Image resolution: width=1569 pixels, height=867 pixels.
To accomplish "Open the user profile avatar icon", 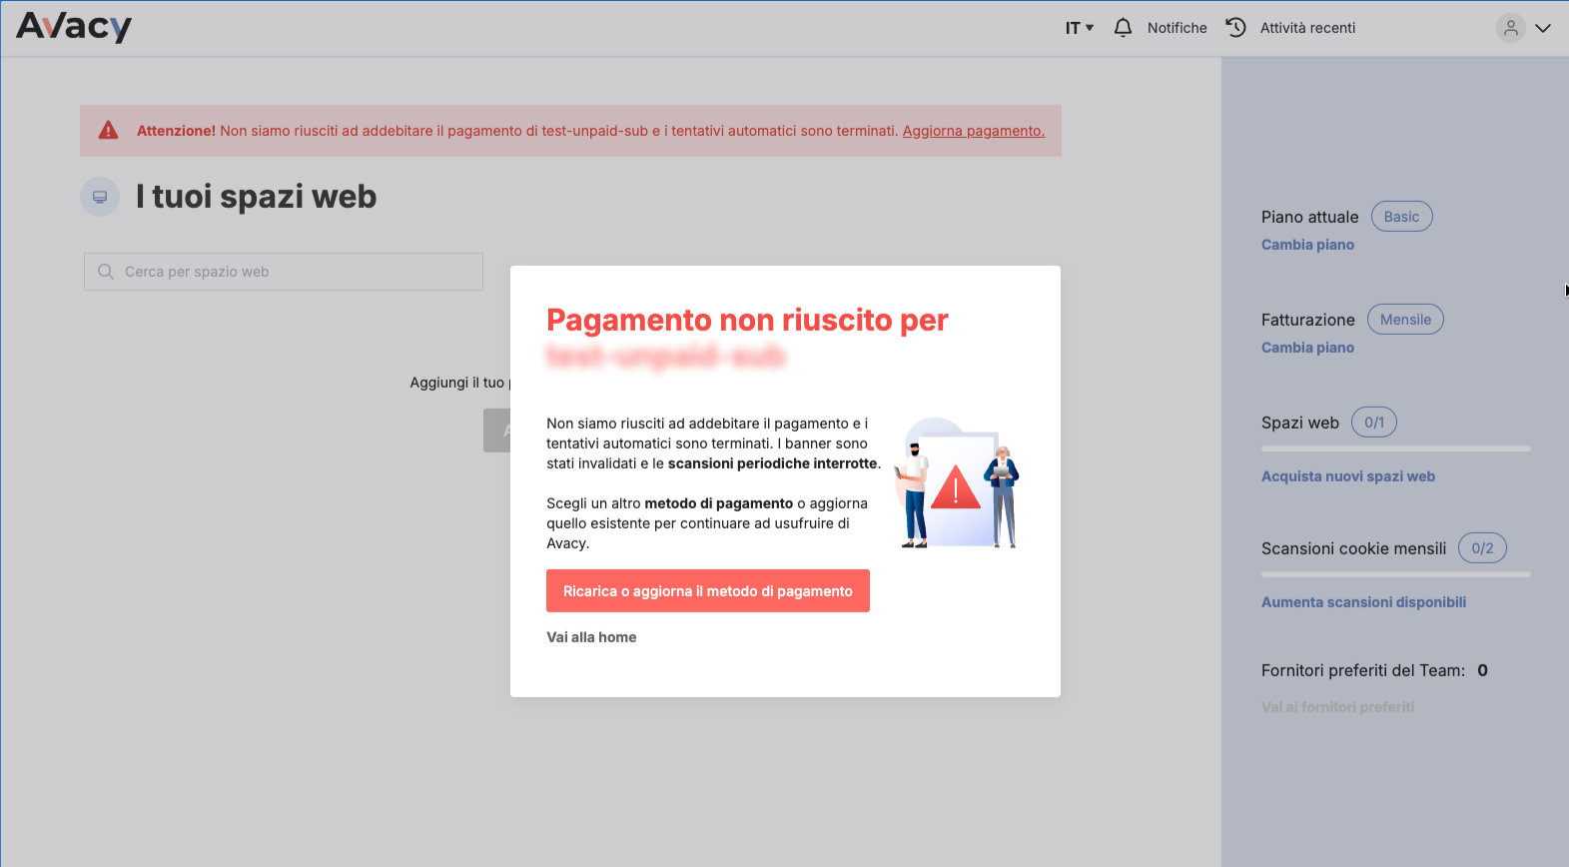I will 1511,28.
